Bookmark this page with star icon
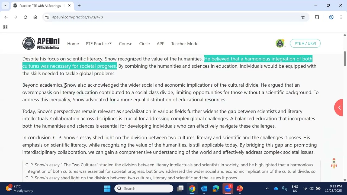347x195 pixels. tap(303, 17)
